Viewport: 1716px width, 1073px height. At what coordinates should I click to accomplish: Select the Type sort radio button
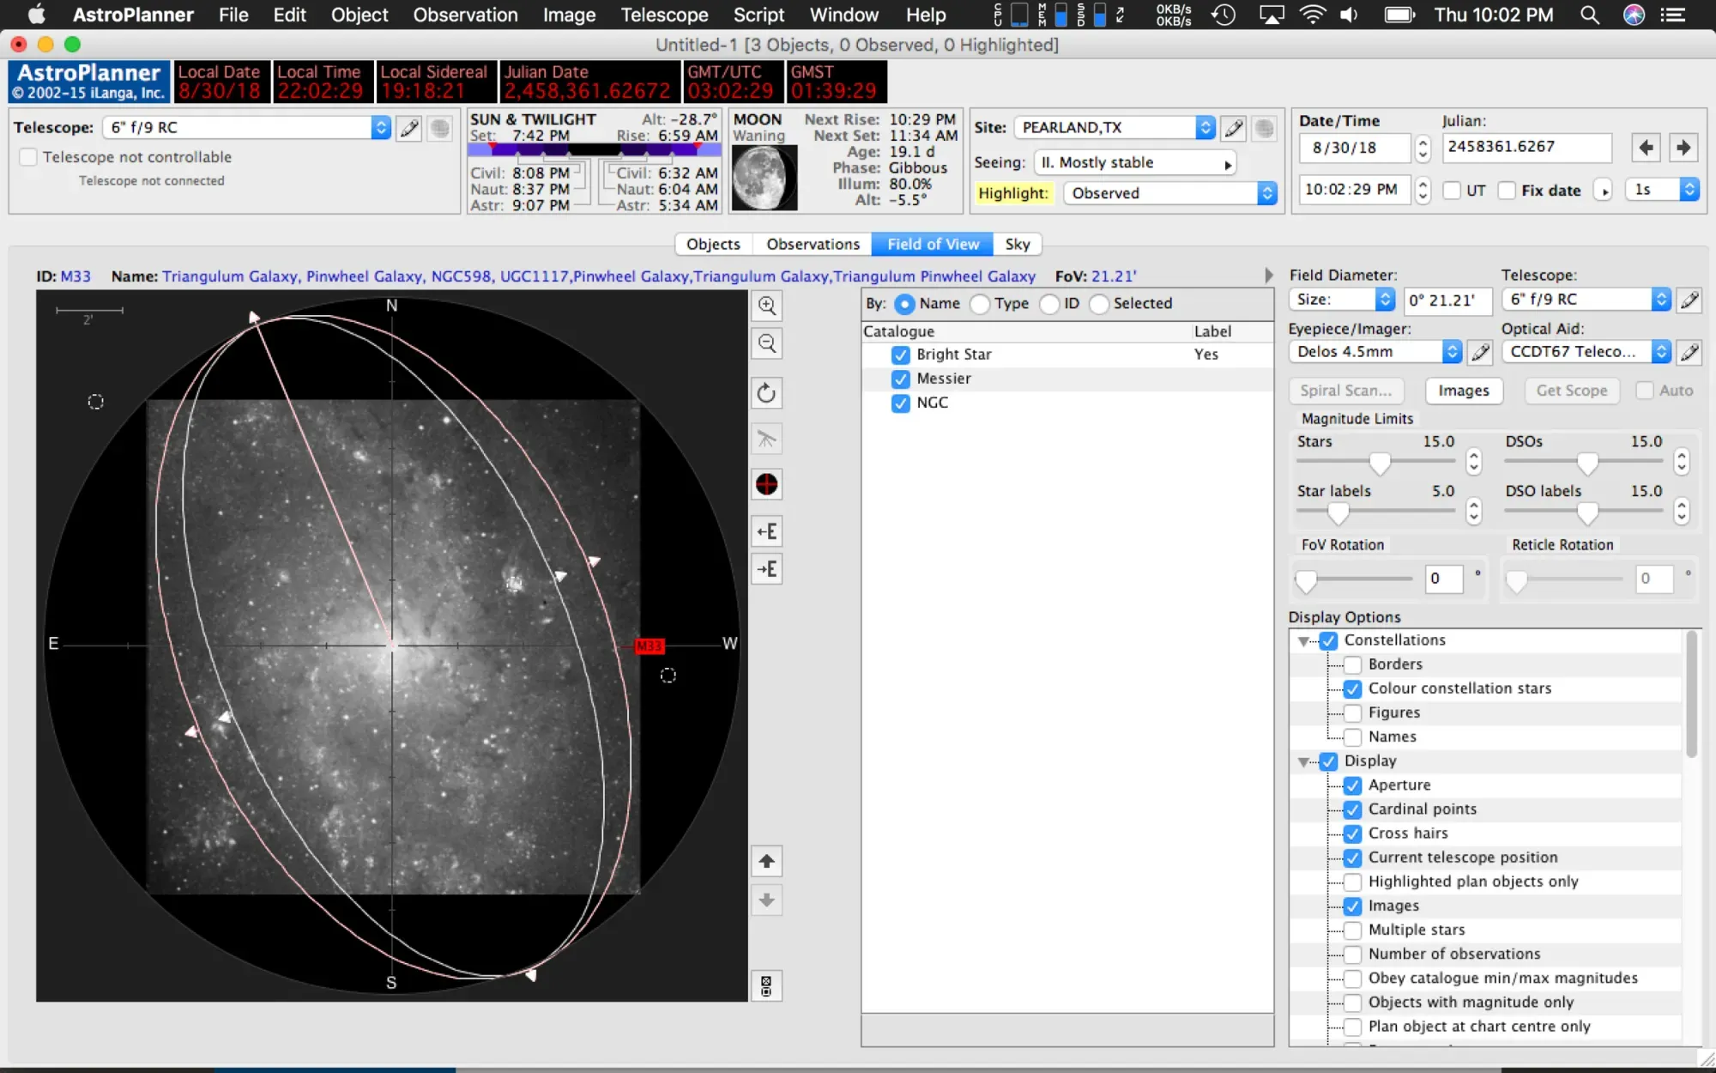980,304
